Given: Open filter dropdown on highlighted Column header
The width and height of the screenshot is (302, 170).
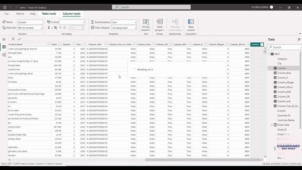Looking at the screenshot, I should pos(262,44).
